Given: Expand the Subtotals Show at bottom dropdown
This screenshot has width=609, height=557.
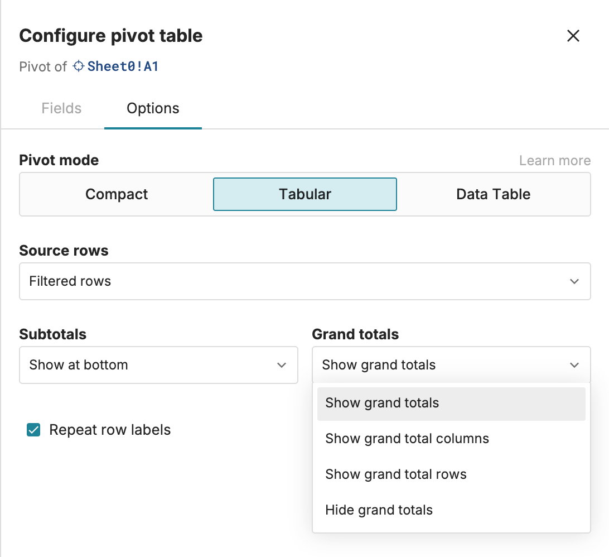Looking at the screenshot, I should click(x=158, y=365).
